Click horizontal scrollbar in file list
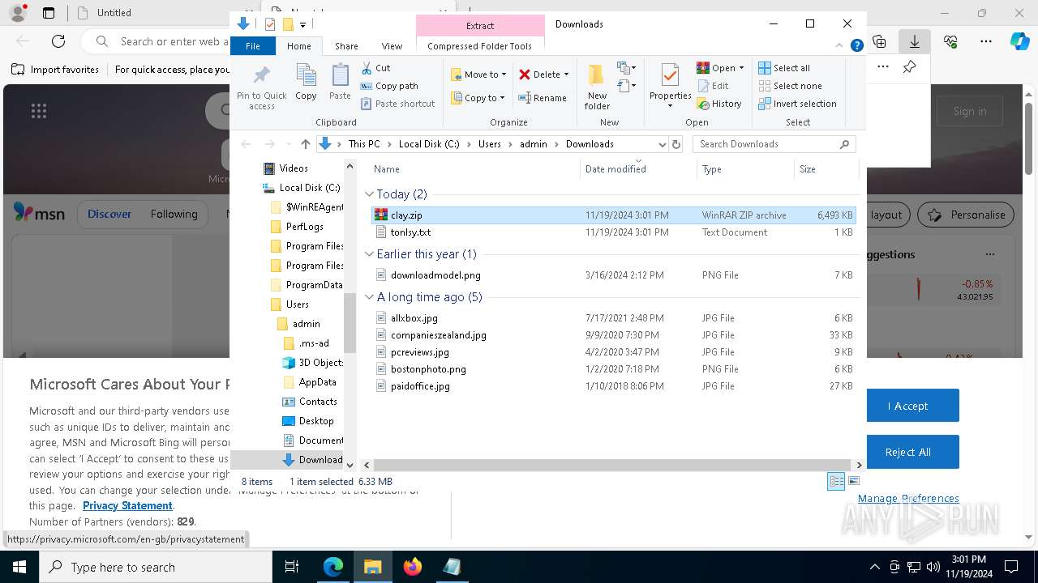The height and width of the screenshot is (583, 1038). [613, 466]
